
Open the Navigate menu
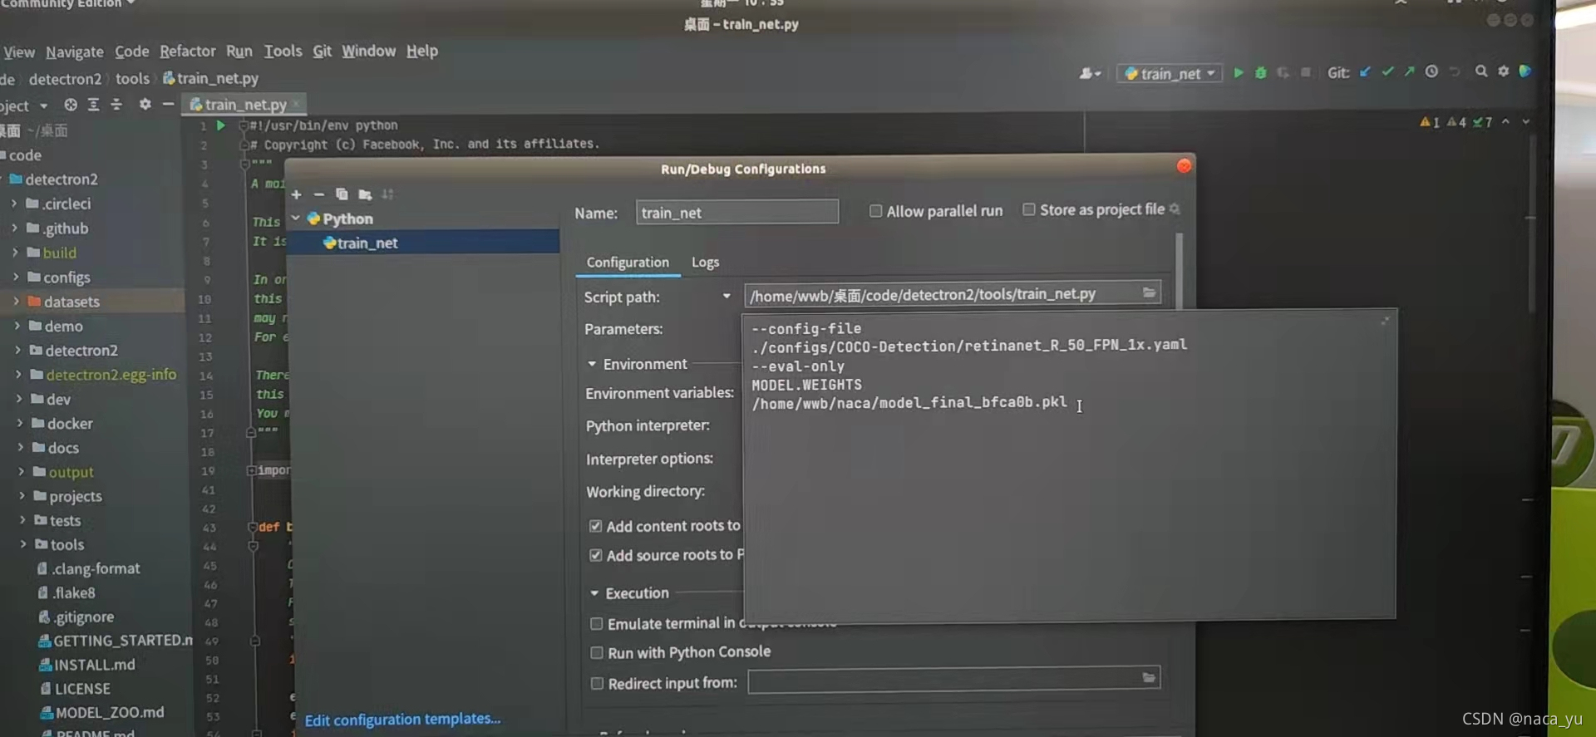(x=75, y=52)
